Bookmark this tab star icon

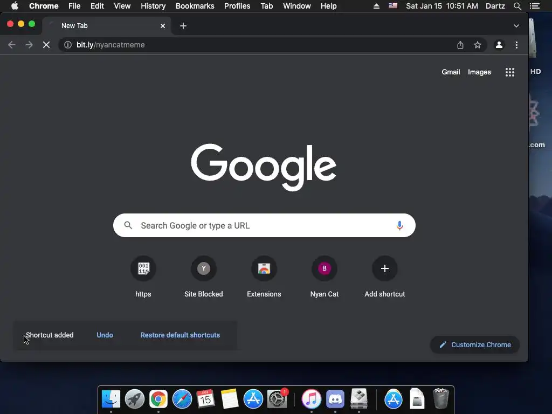(478, 45)
